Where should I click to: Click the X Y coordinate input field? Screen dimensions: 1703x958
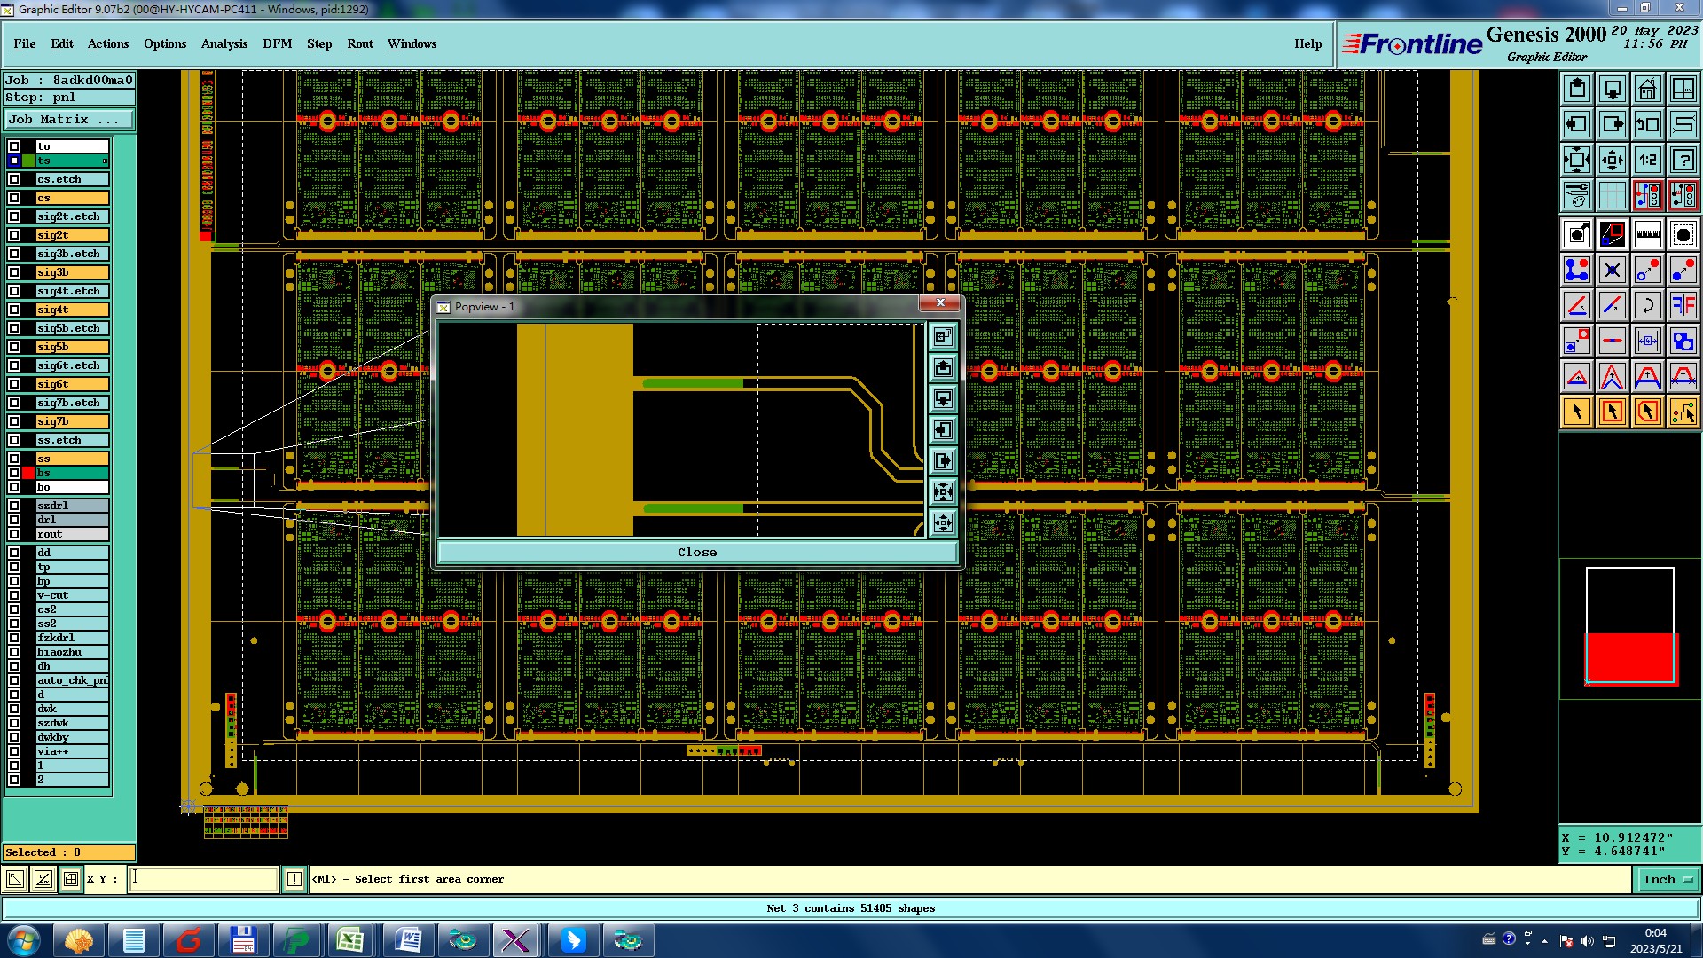tap(204, 879)
